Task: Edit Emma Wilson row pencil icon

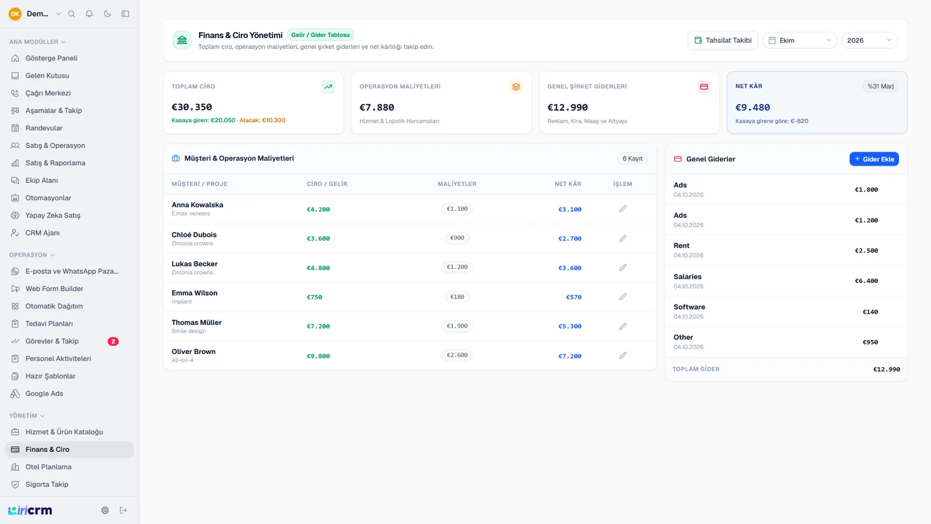Action: tap(623, 297)
